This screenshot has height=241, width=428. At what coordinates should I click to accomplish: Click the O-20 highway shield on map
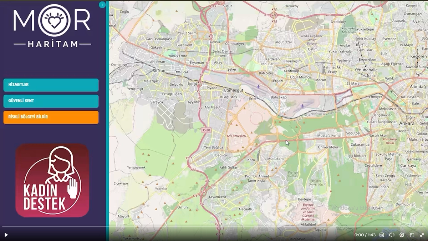[x=206, y=130]
